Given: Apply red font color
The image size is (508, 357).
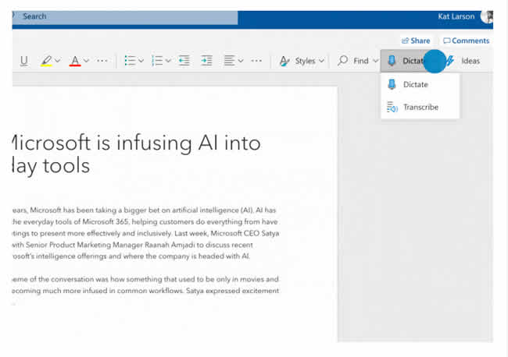Looking at the screenshot, I should coord(75,61).
